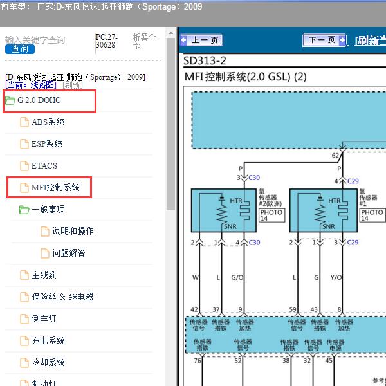386x386 pixels.
Task: Go to next page with 下一页
Action: 324,40
